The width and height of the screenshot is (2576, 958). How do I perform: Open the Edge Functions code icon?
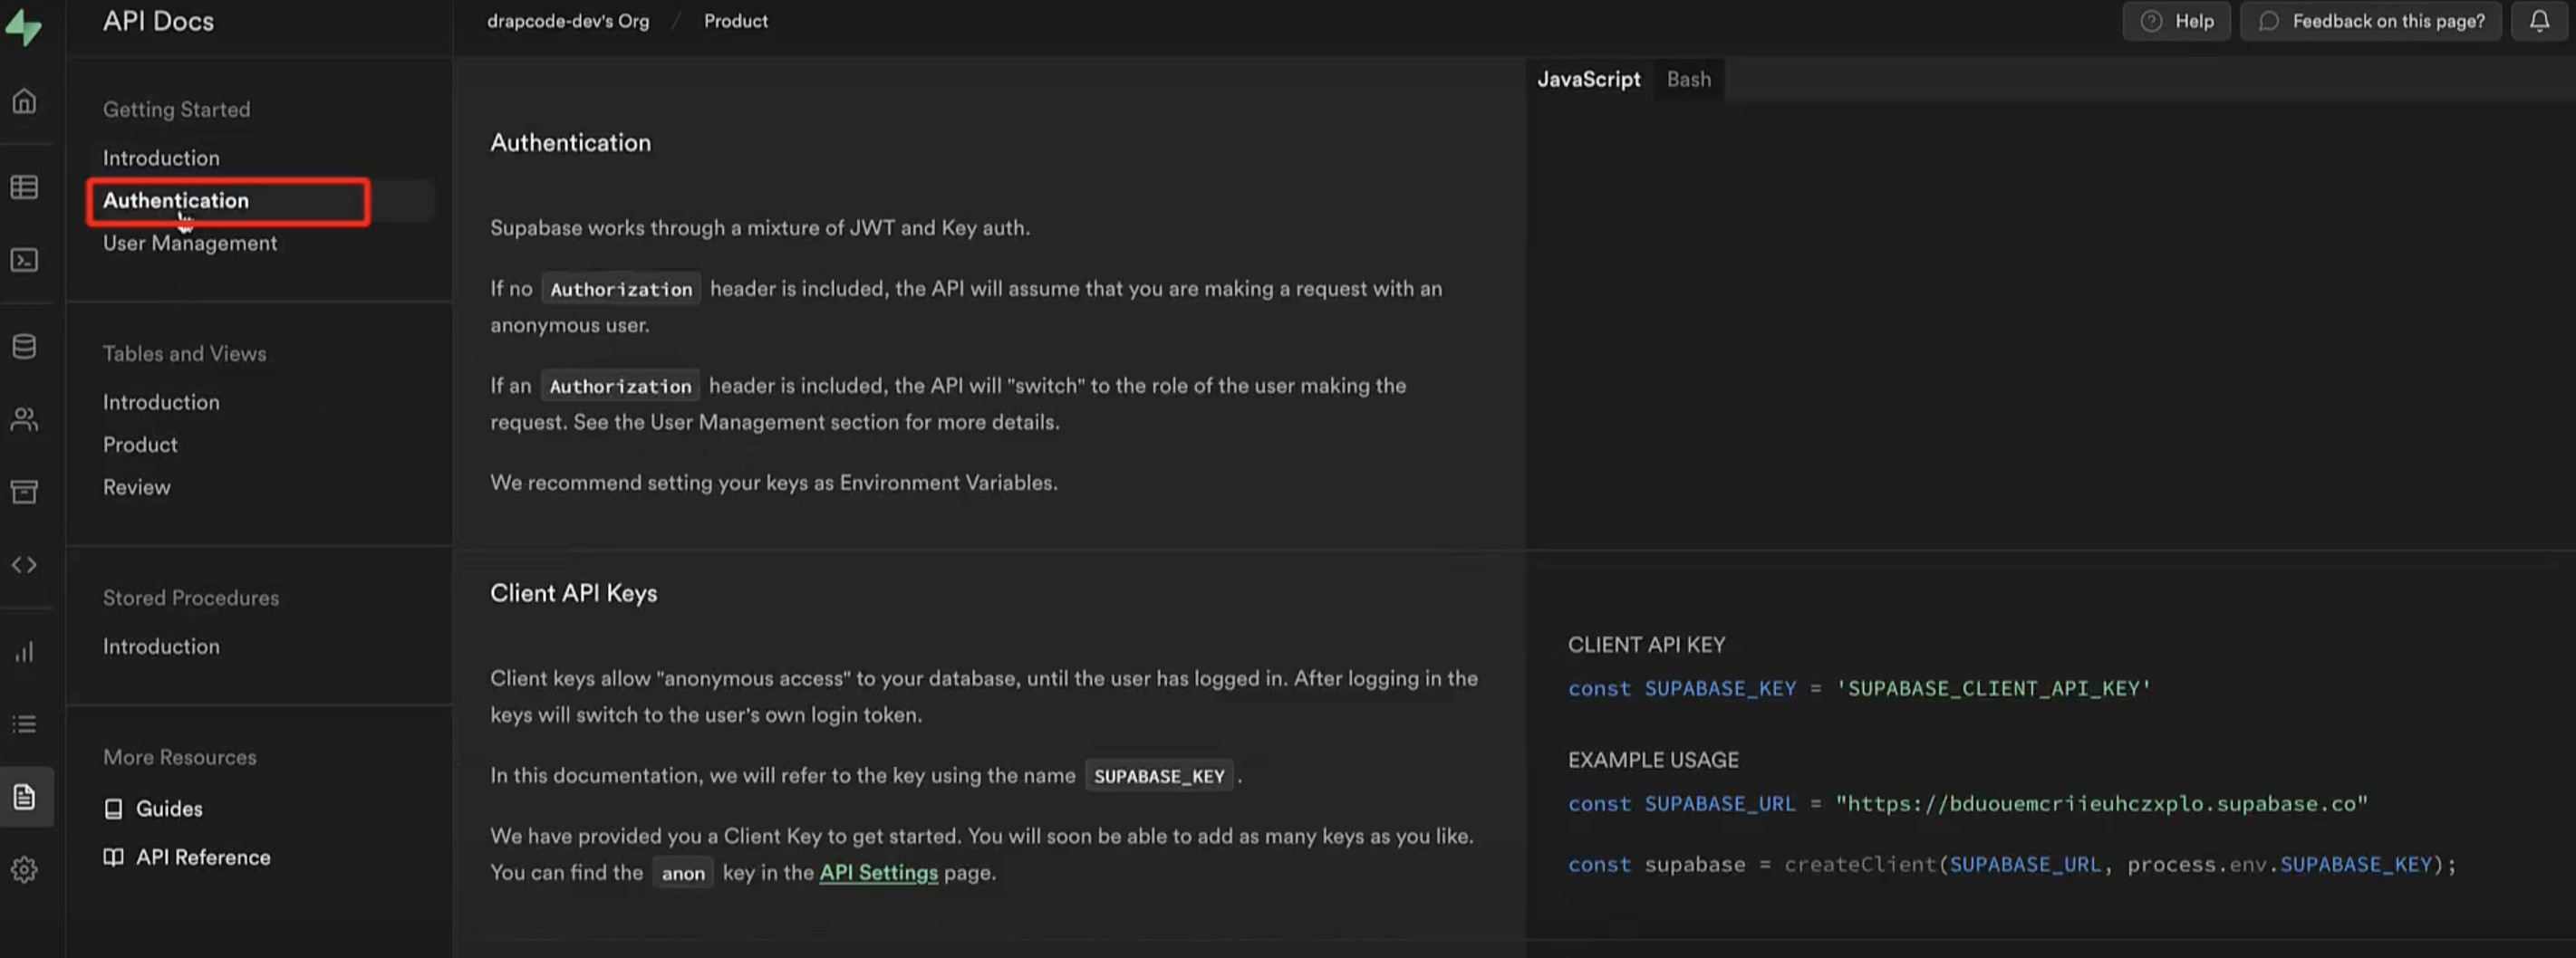24,564
